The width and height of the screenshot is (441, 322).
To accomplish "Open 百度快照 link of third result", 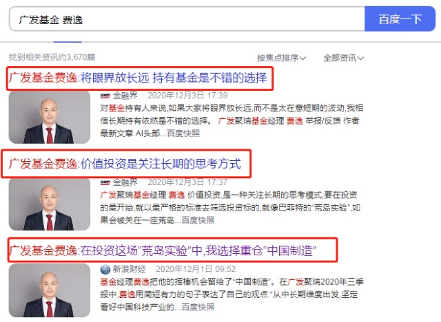I will click(198, 307).
